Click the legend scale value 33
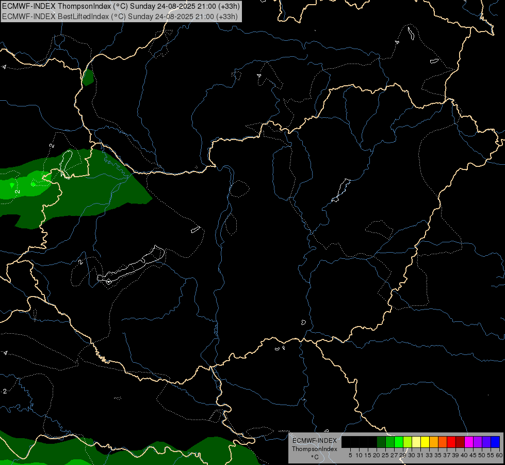The image size is (505, 465). [429, 455]
